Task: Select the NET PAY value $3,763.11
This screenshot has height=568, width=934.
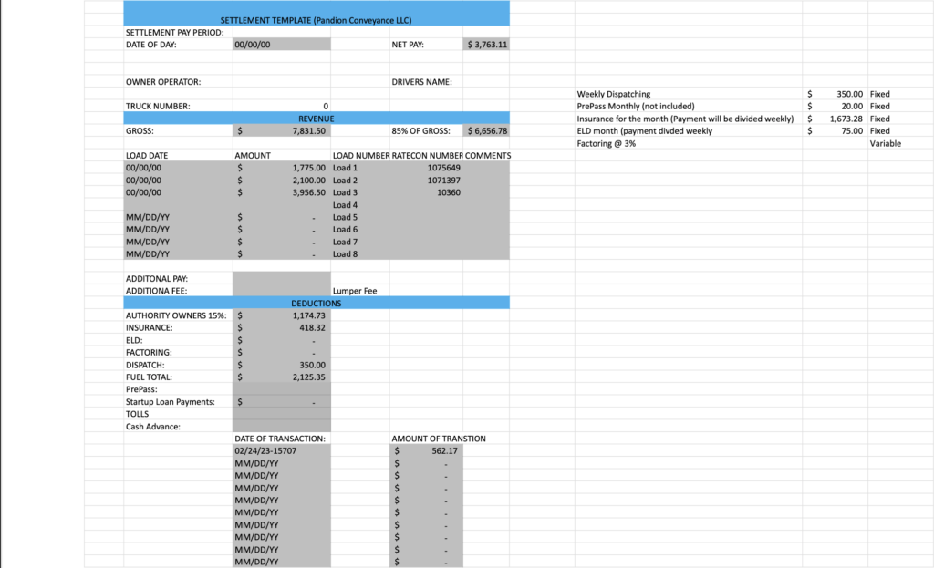Action: (486, 45)
